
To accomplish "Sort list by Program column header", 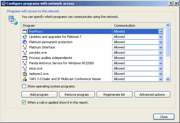I will [67, 26].
